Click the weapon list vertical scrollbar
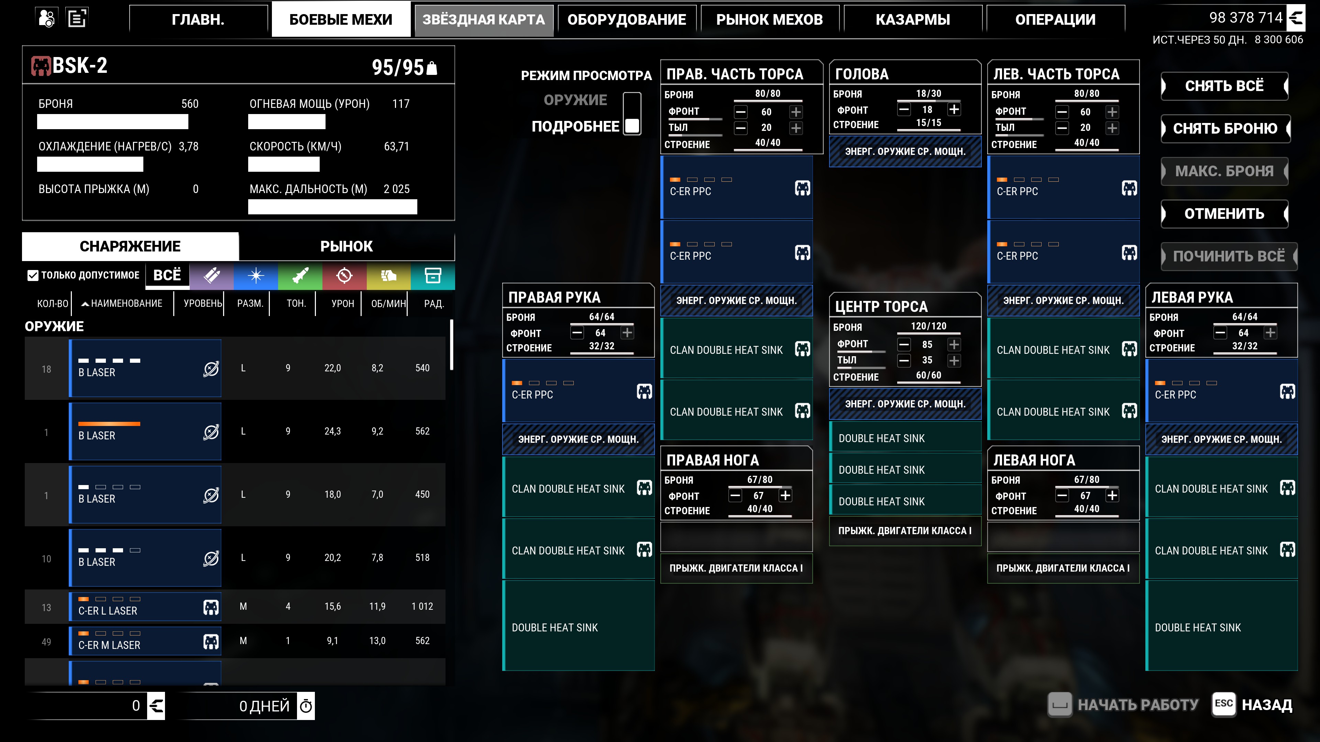Image resolution: width=1320 pixels, height=742 pixels. coord(451,345)
